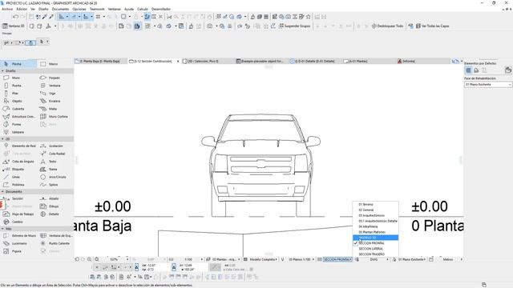Collapse the 2D toolbox group
Screen dimensions: 513x288
2,139
